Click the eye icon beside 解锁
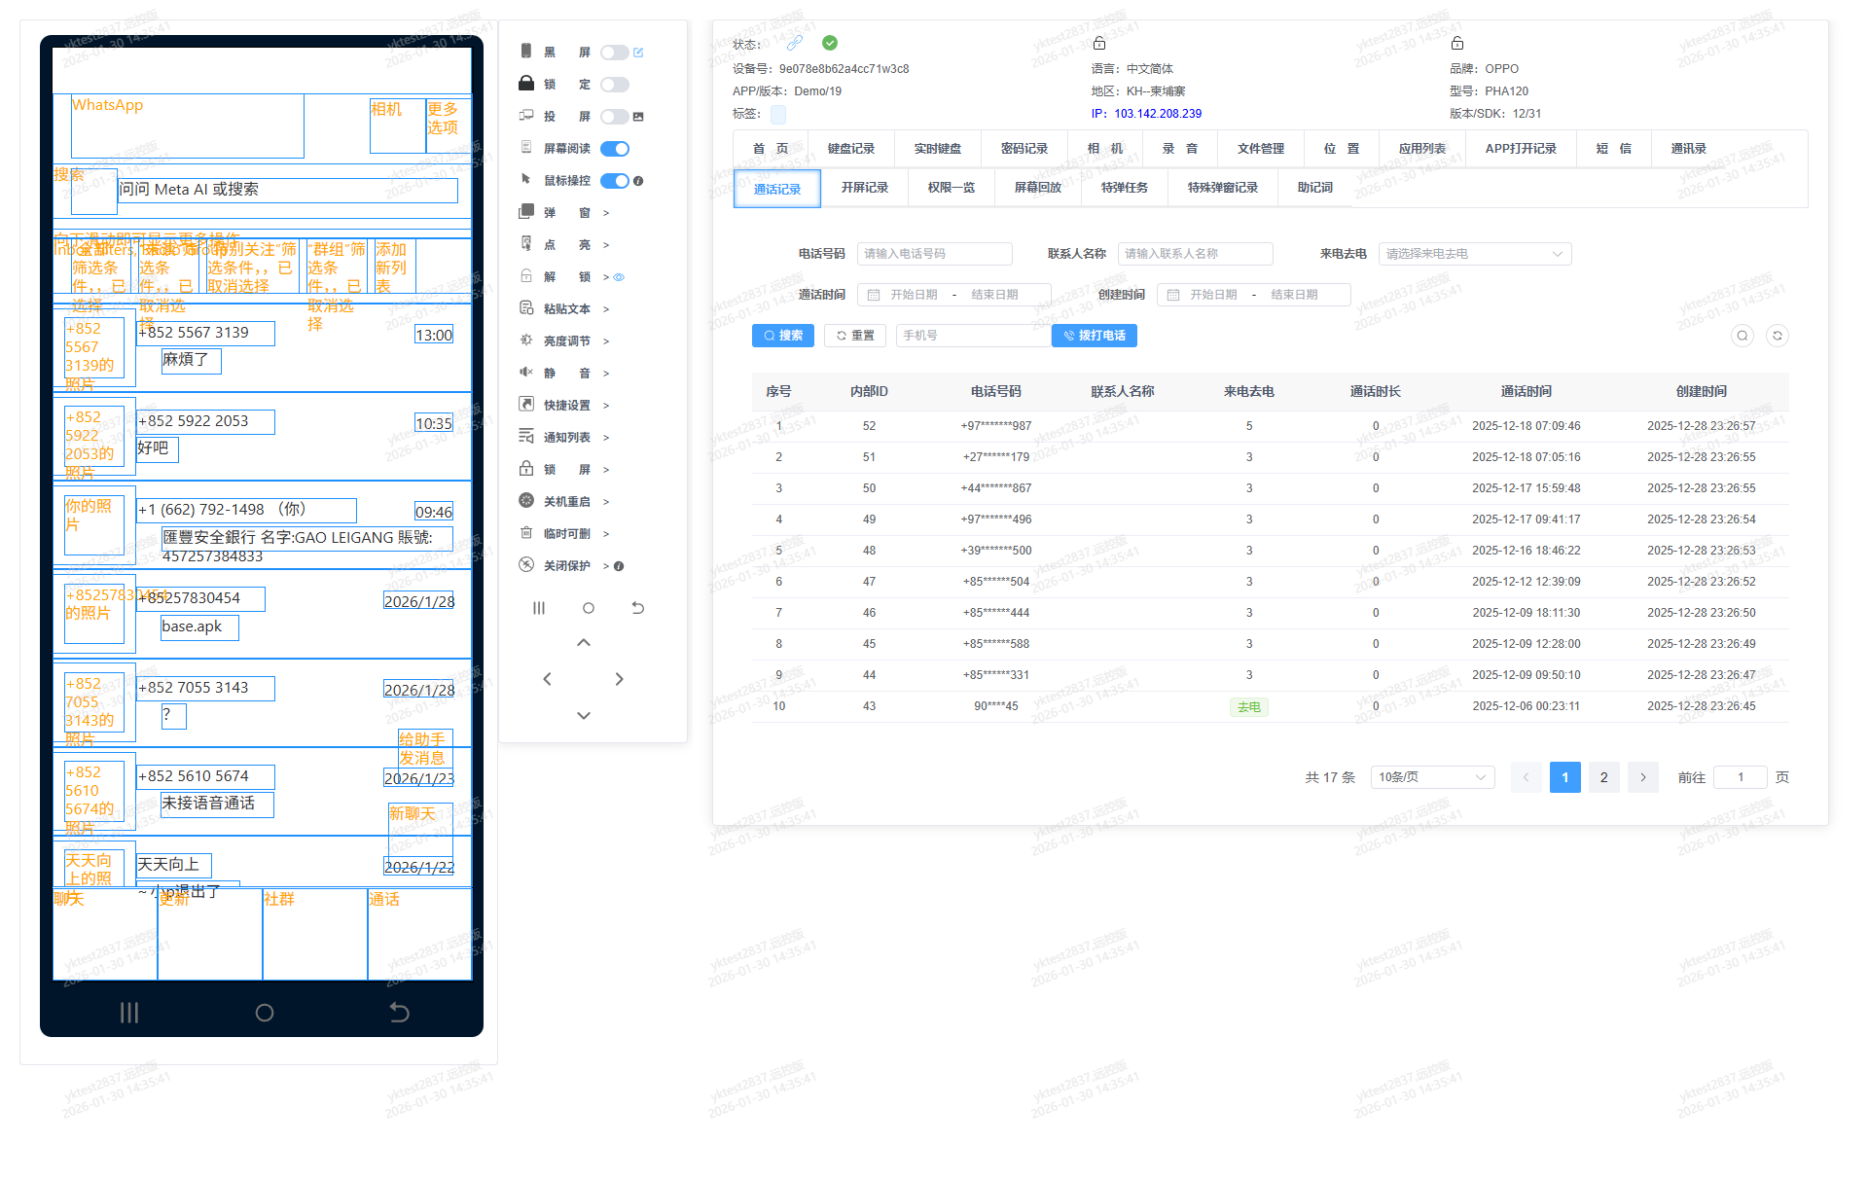The image size is (1868, 1181). (x=619, y=277)
